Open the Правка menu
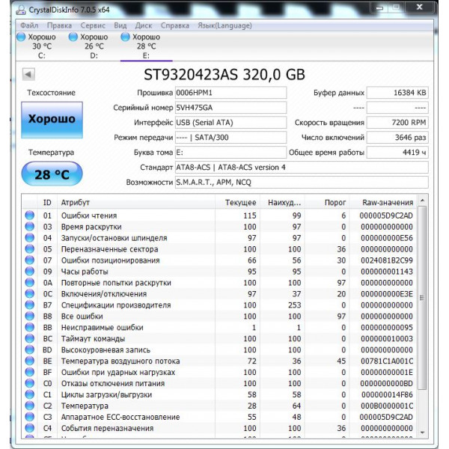 [x=59, y=25]
